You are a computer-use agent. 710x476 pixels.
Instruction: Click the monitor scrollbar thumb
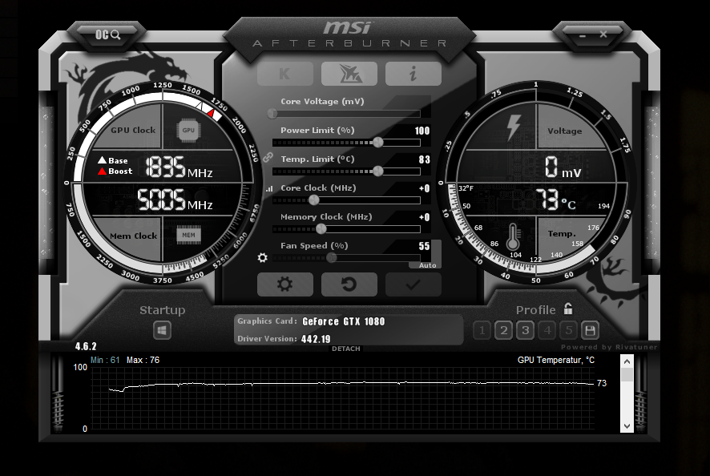(x=627, y=374)
